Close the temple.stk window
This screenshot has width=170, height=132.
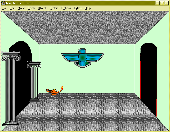(x=167, y=3)
